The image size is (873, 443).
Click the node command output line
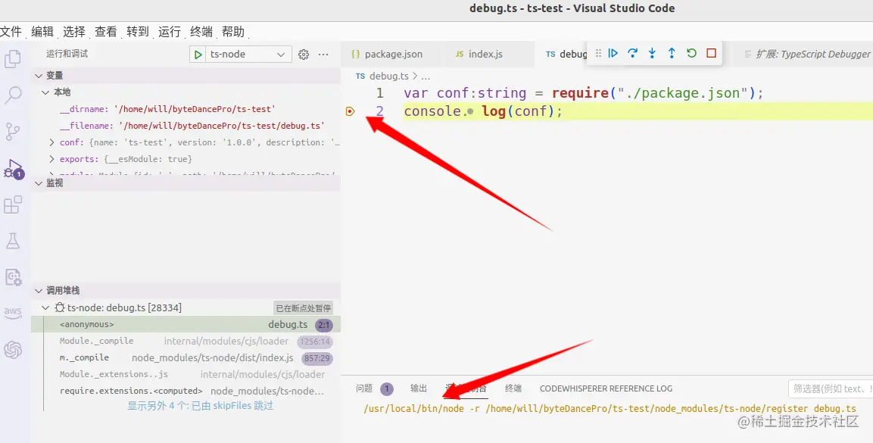point(610,408)
